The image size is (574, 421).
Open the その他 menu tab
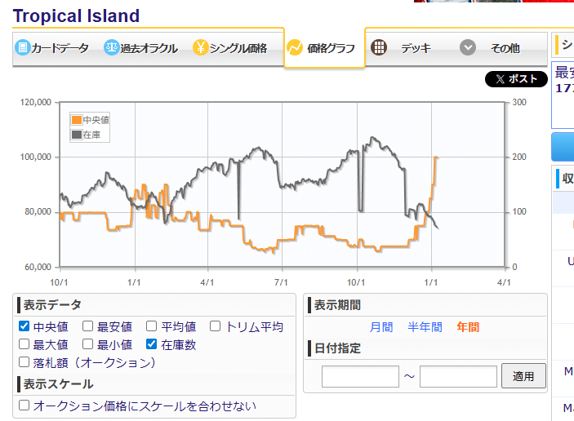(491, 48)
